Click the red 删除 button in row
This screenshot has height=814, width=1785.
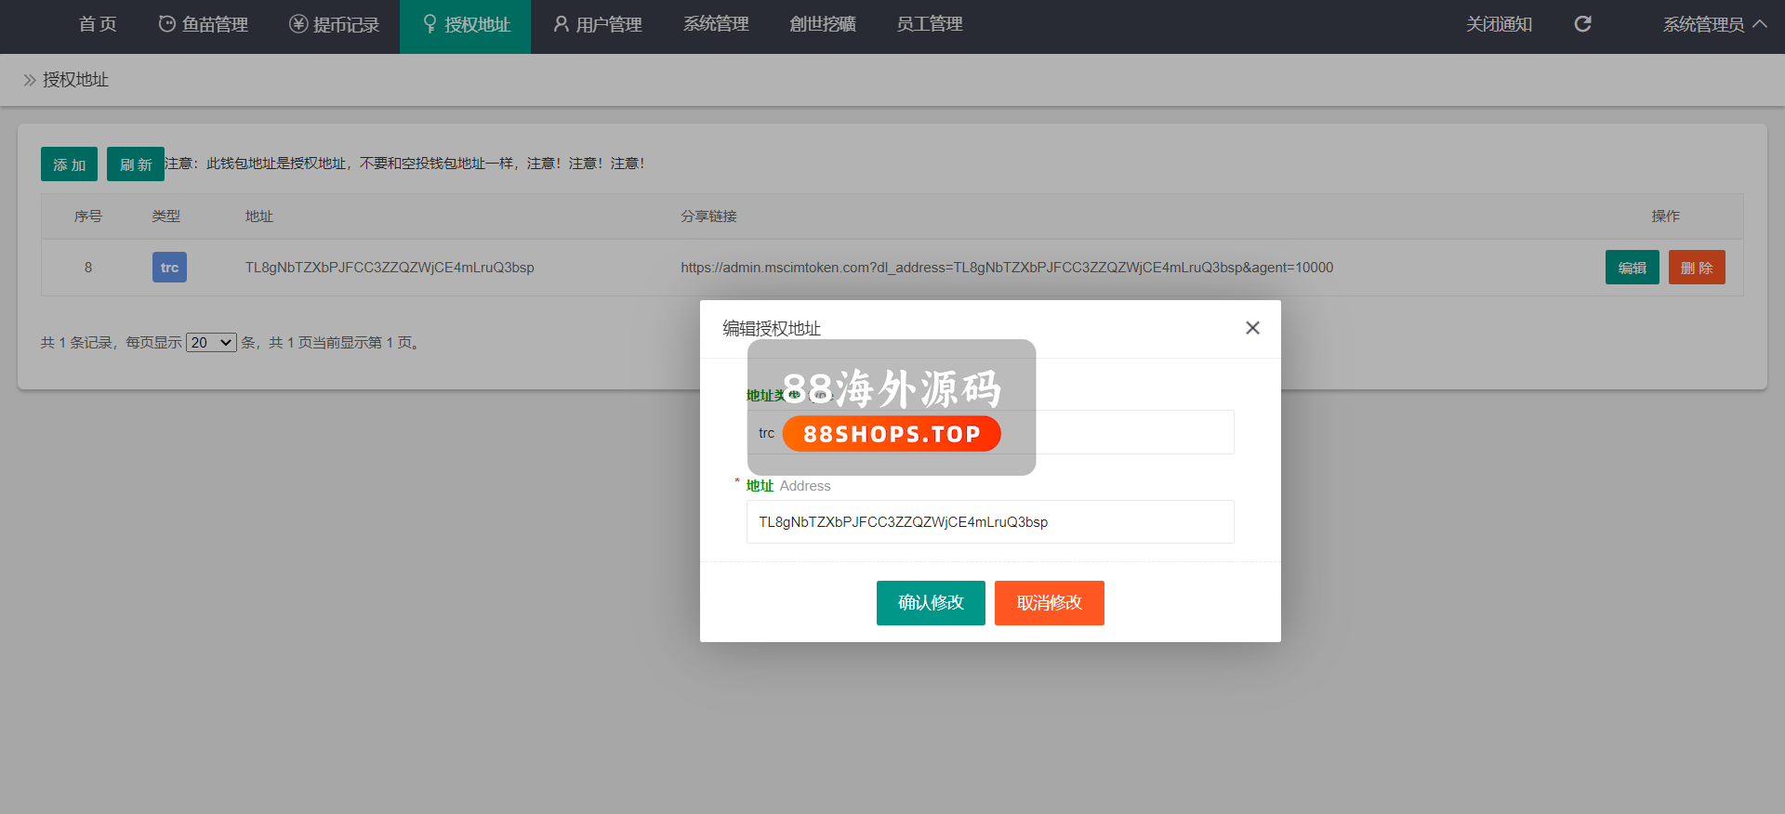1697,268
